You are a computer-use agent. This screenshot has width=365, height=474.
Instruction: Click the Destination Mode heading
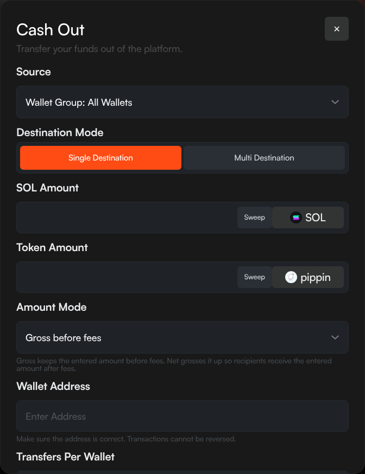point(60,132)
